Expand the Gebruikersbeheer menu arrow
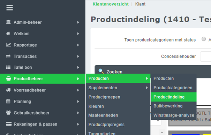Viewport: 211px width, 135px height. [x=78, y=113]
